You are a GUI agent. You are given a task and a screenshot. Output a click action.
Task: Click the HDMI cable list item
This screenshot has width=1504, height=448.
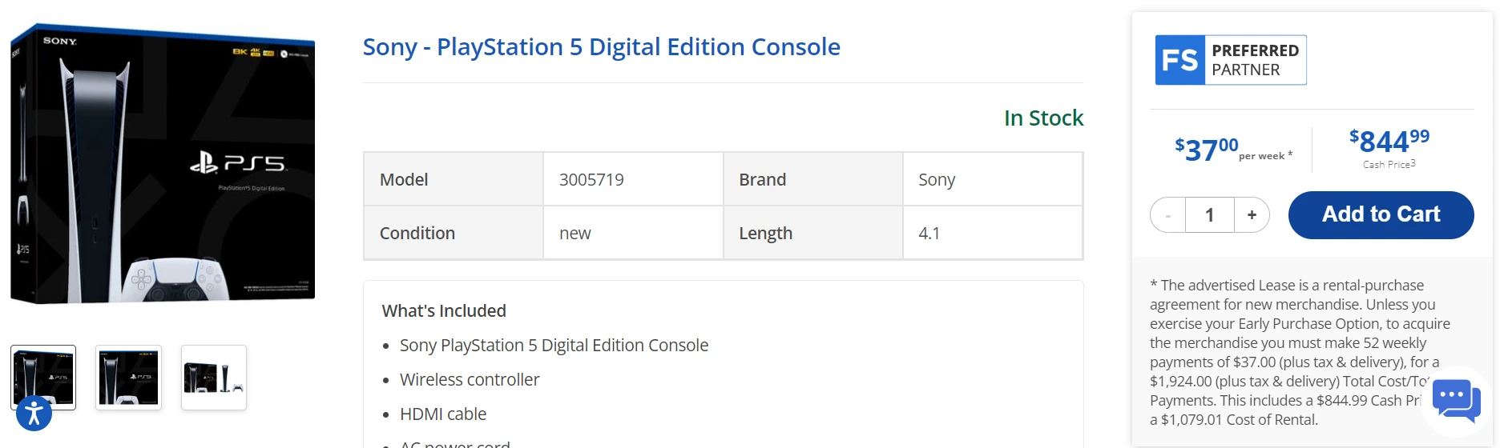tap(443, 414)
